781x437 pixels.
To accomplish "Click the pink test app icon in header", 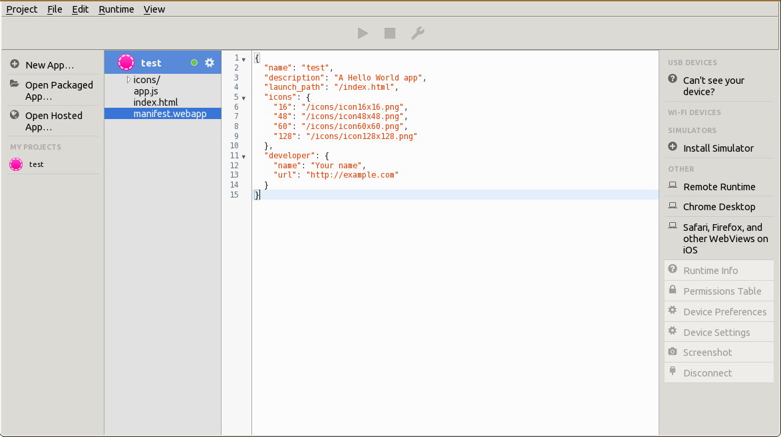I will click(126, 63).
